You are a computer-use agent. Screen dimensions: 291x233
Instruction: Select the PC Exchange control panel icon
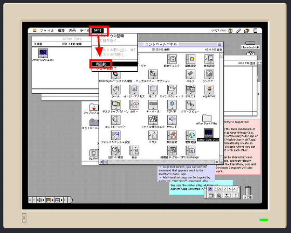coord(190,150)
